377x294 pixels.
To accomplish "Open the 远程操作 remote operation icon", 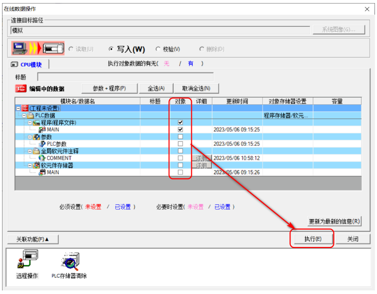I will pos(27,260).
